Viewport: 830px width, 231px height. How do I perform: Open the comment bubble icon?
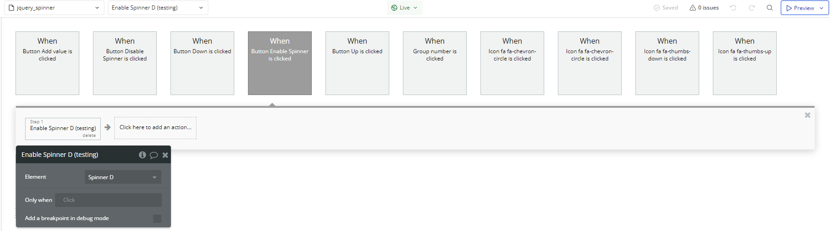154,155
